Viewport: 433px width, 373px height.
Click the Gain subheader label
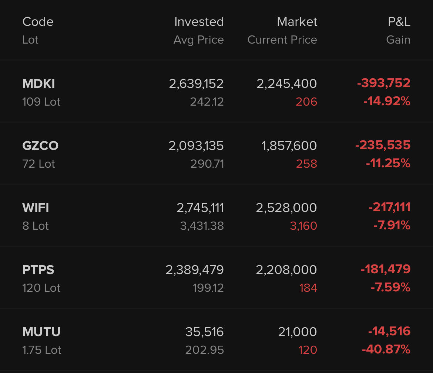click(398, 40)
